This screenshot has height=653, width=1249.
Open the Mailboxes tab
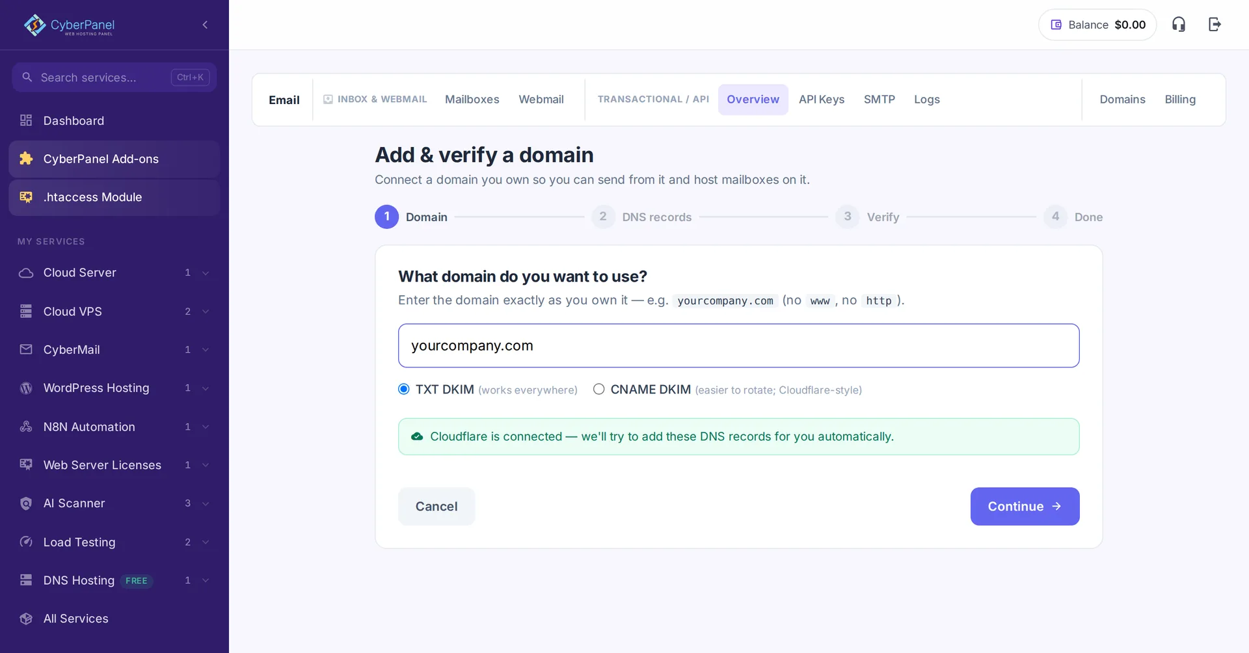coord(472,100)
